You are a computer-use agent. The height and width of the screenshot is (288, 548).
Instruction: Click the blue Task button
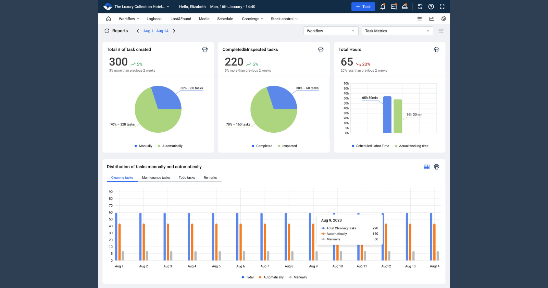(363, 7)
